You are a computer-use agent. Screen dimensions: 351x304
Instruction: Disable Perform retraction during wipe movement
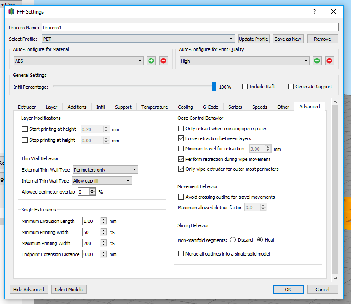pos(181,159)
